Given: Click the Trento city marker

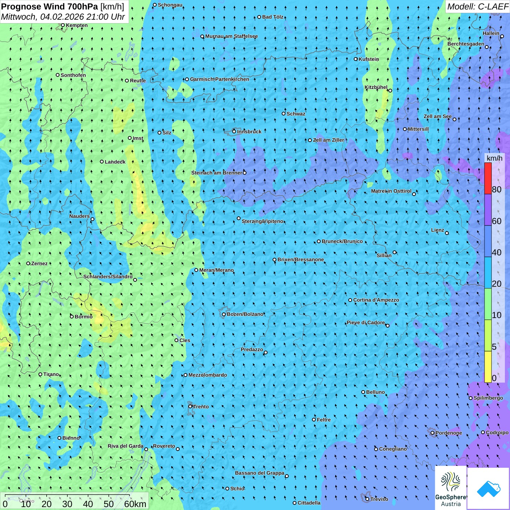Looking at the screenshot, I should click(190, 407).
